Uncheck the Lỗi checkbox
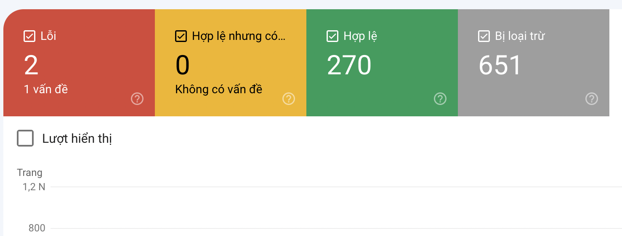 [x=29, y=37]
